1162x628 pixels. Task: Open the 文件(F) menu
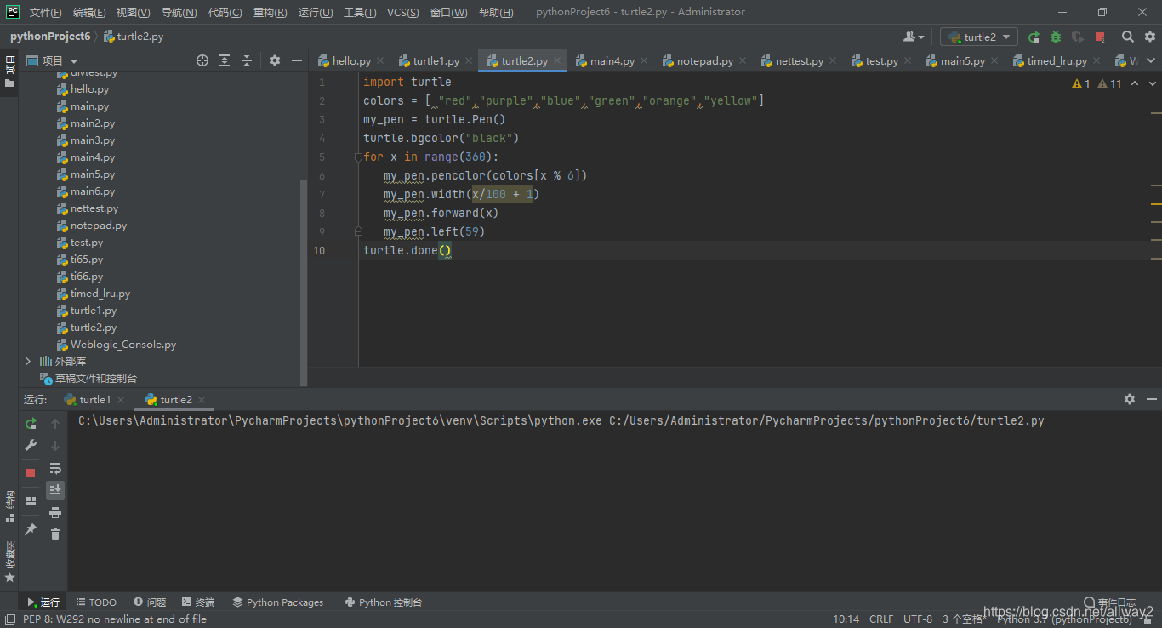point(45,12)
